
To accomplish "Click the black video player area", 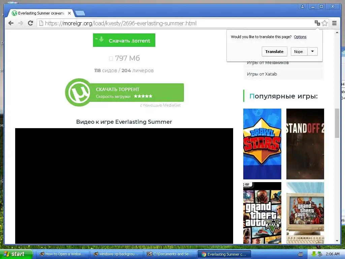I will click(124, 186).
